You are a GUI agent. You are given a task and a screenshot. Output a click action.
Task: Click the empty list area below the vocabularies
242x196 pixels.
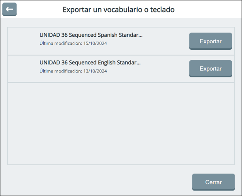pos(121,123)
